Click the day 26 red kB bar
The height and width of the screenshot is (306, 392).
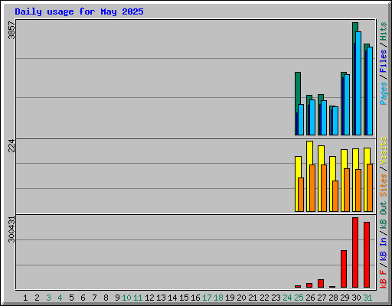309,285
